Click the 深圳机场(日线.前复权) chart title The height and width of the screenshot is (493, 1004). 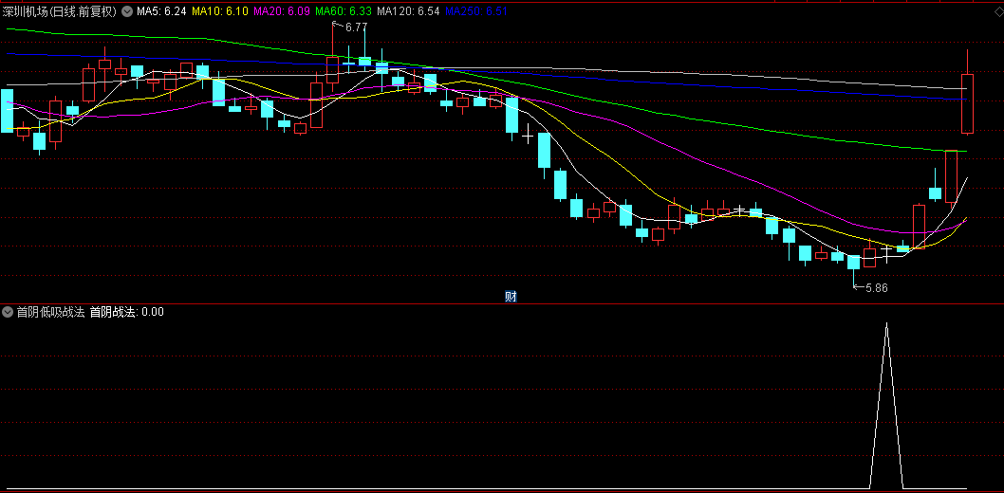click(x=60, y=10)
